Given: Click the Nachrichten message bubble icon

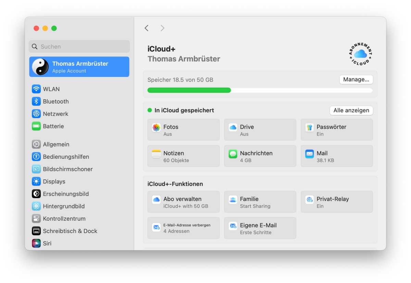Looking at the screenshot, I should pos(233,154).
